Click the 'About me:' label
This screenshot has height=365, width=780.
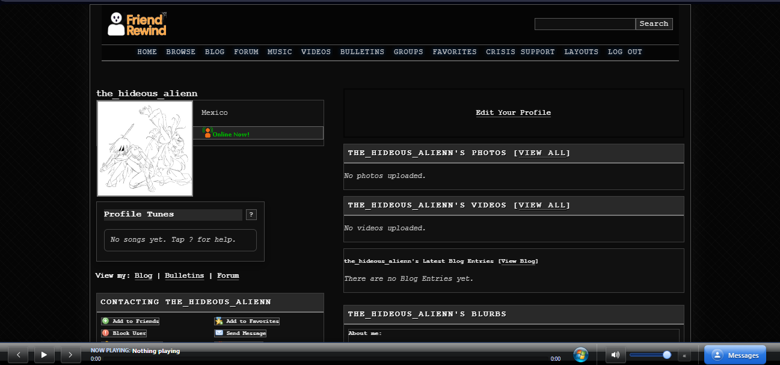365,333
